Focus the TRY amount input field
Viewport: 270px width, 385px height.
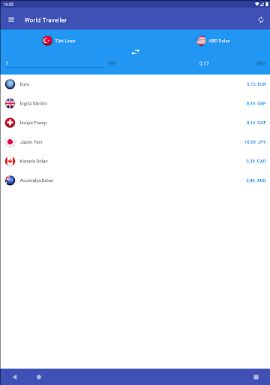(54, 63)
